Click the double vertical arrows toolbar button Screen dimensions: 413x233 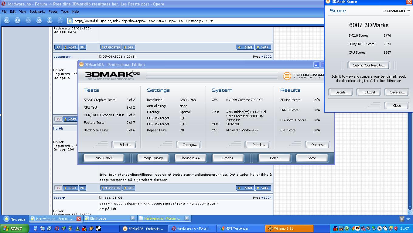click(x=49, y=21)
